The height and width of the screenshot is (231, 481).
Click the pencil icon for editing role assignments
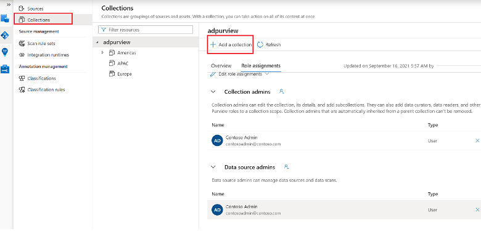click(x=213, y=74)
